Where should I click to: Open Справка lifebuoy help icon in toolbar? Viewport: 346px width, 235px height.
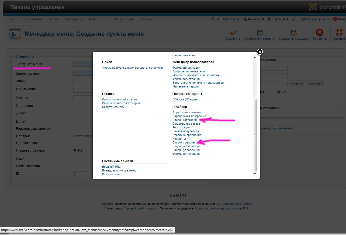[x=339, y=33]
